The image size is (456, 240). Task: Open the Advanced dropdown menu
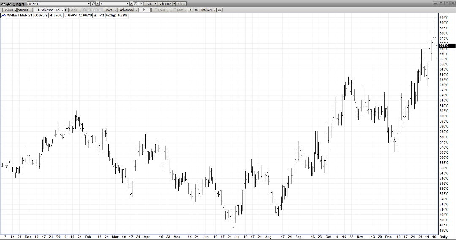click(128, 10)
